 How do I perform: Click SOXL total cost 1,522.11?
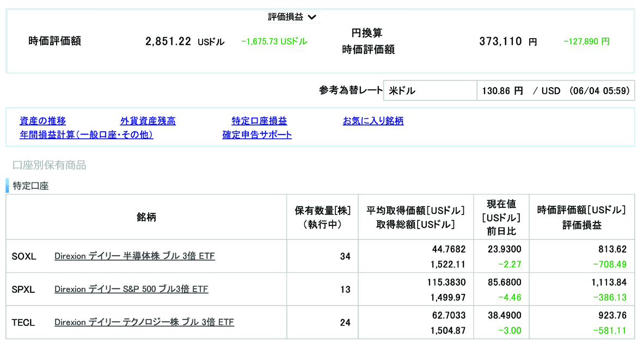pyautogui.click(x=448, y=265)
